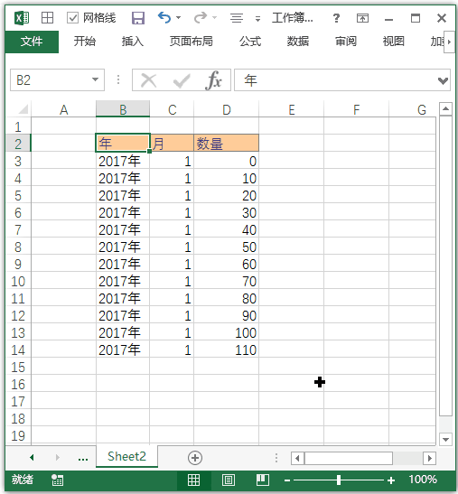Select the Sheet2 worksheet tab
Image resolution: width=458 pixels, height=494 pixels.
[126, 456]
